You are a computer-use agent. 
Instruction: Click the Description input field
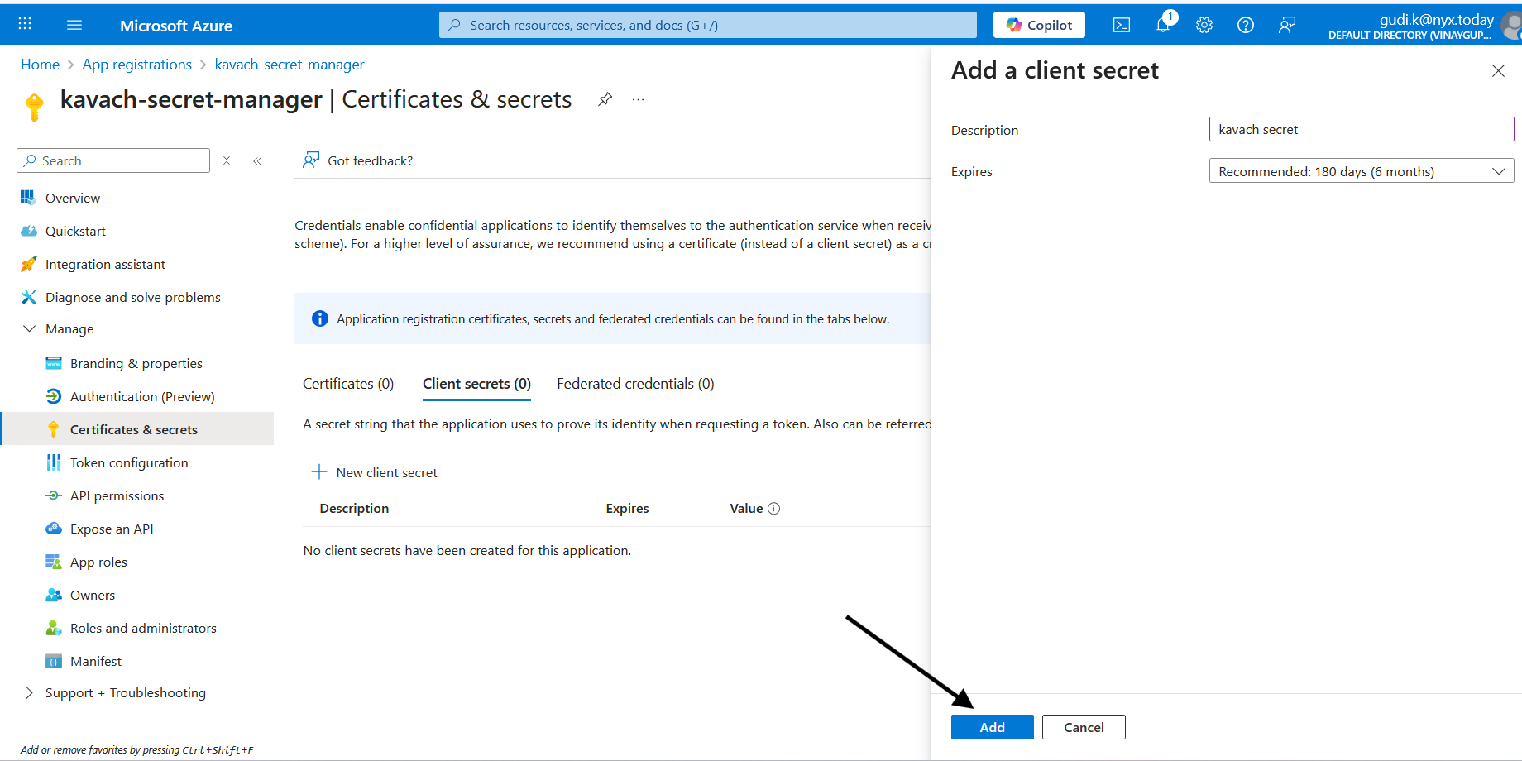coord(1362,129)
